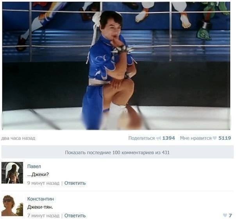Click the heart icon next to 5119
This screenshot has height=221, width=236.
(215, 138)
